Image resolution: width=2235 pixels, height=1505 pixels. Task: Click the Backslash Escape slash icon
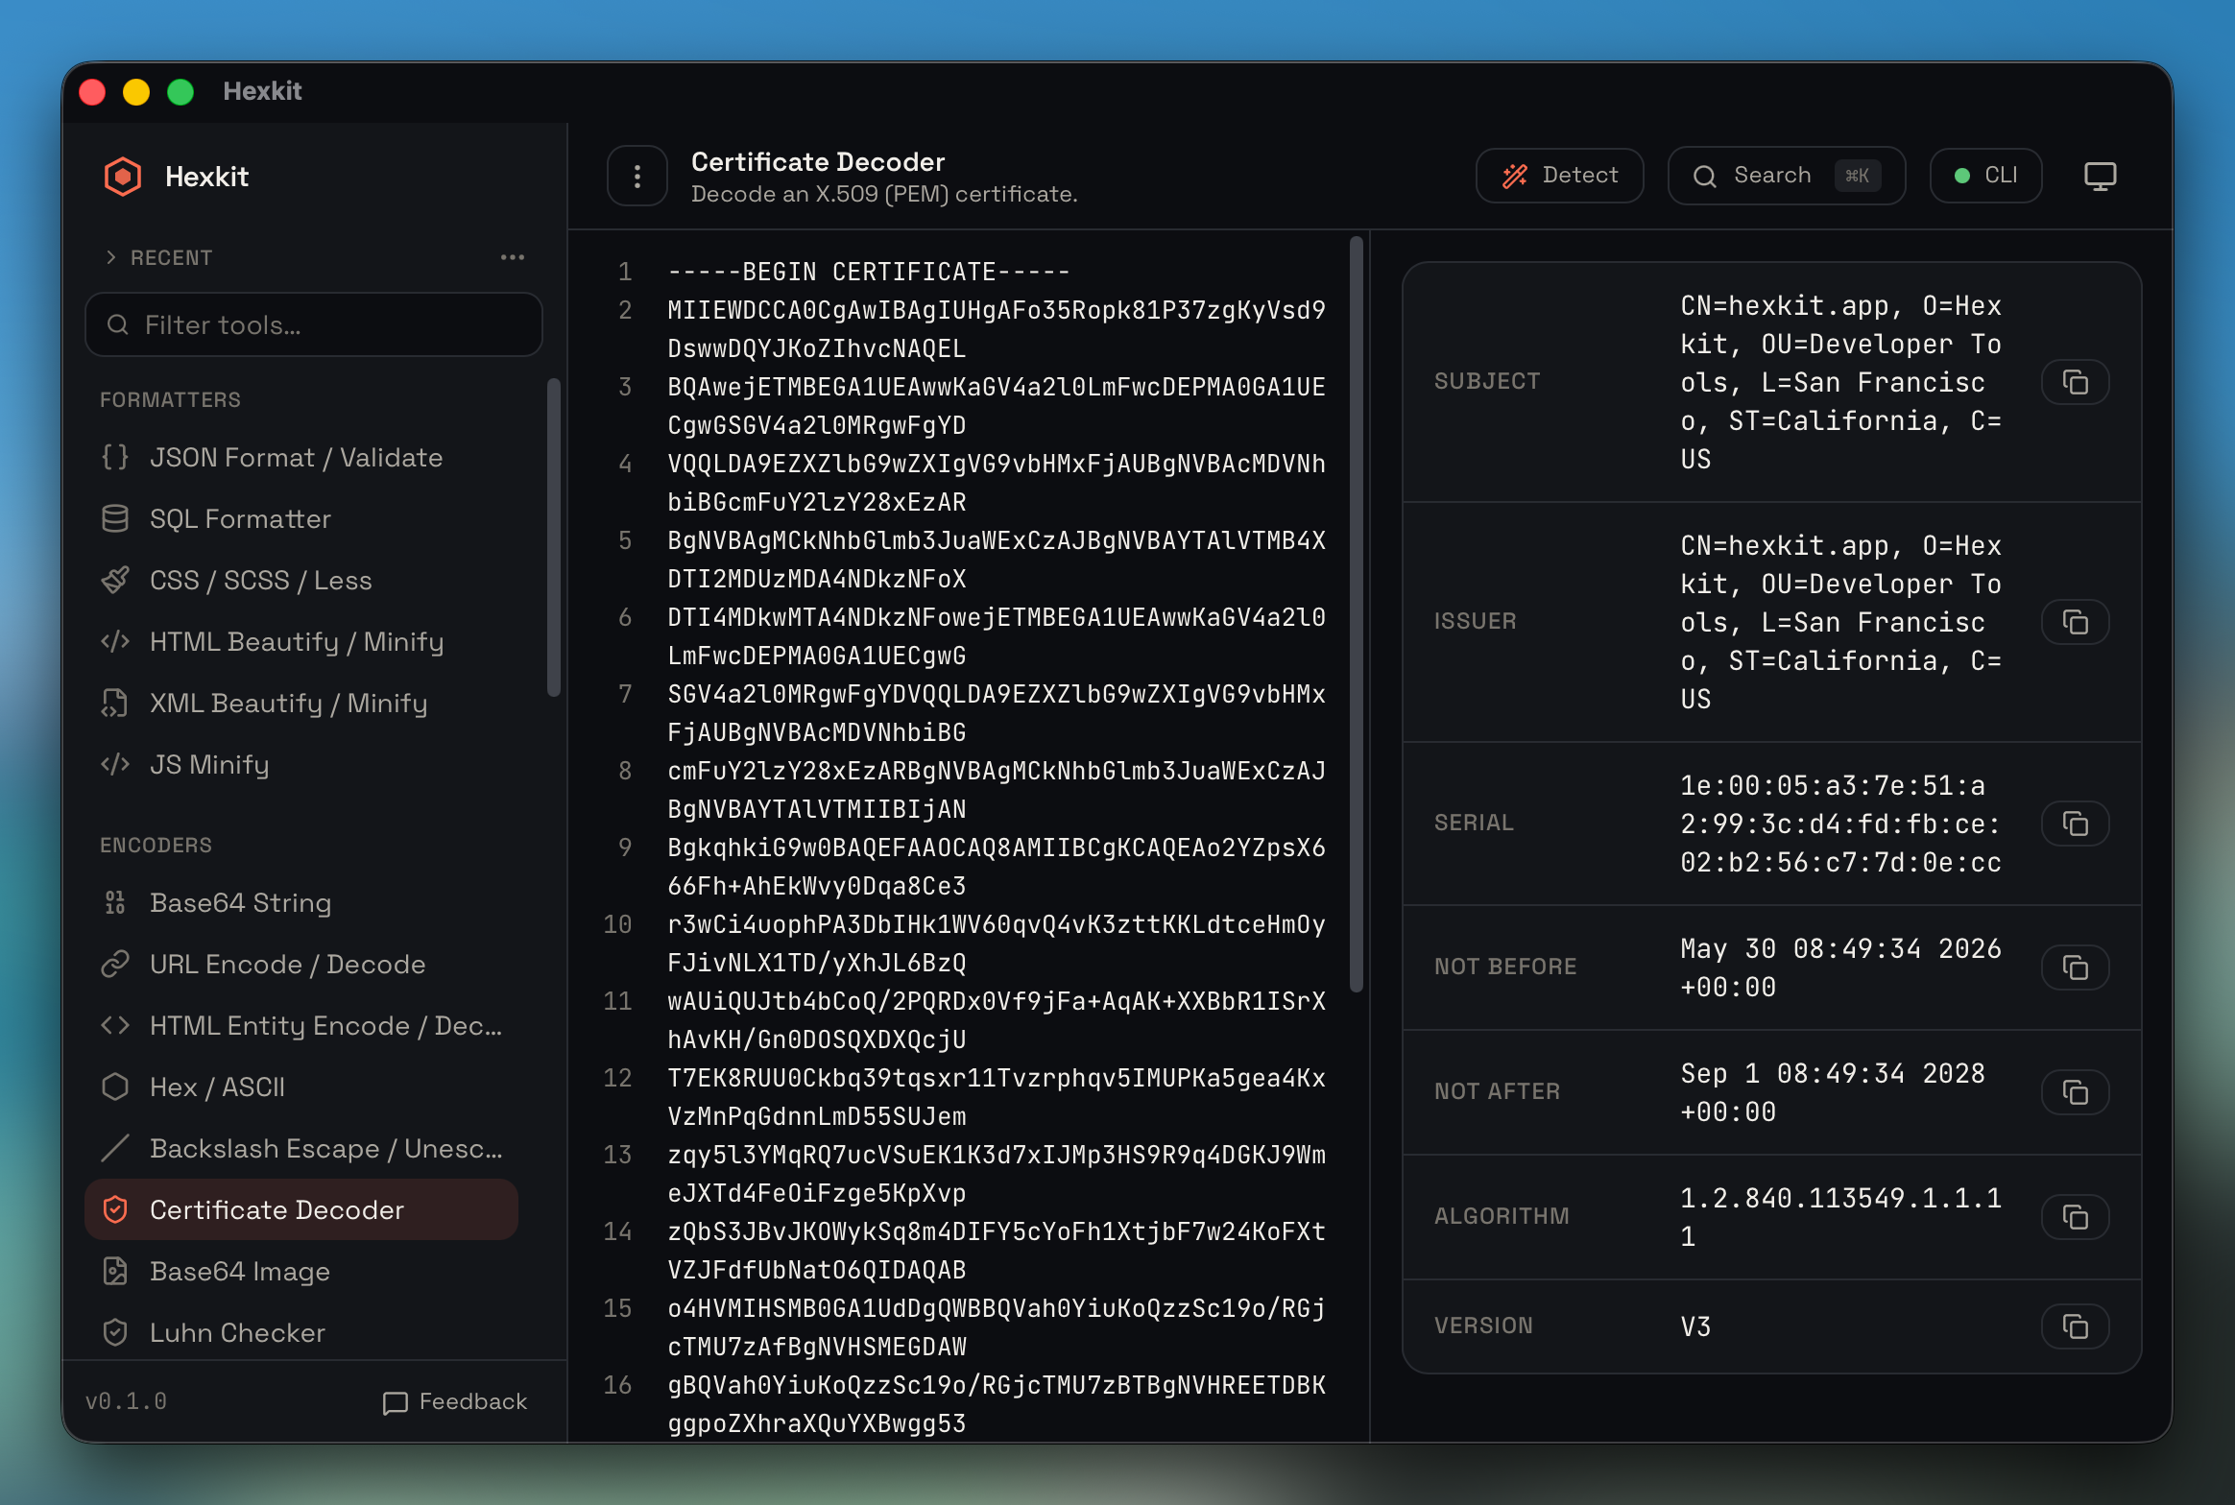(x=115, y=1148)
